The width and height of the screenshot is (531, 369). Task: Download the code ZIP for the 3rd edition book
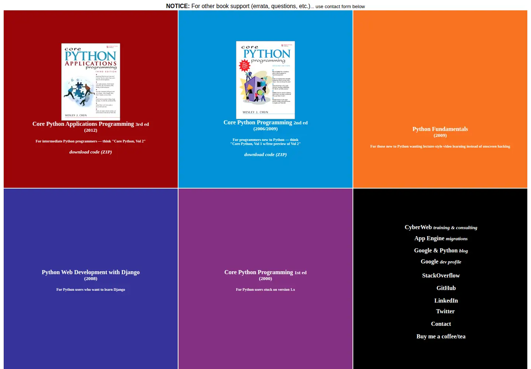coord(91,152)
